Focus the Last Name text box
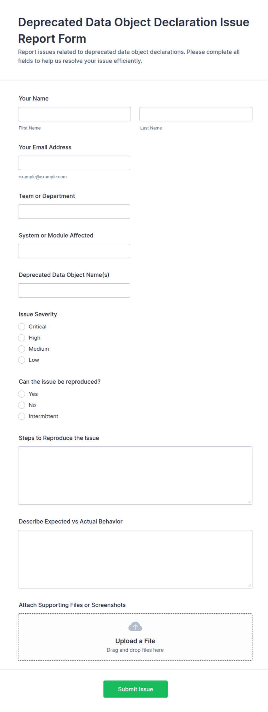Image resolution: width=268 pixels, height=712 pixels. click(x=196, y=114)
